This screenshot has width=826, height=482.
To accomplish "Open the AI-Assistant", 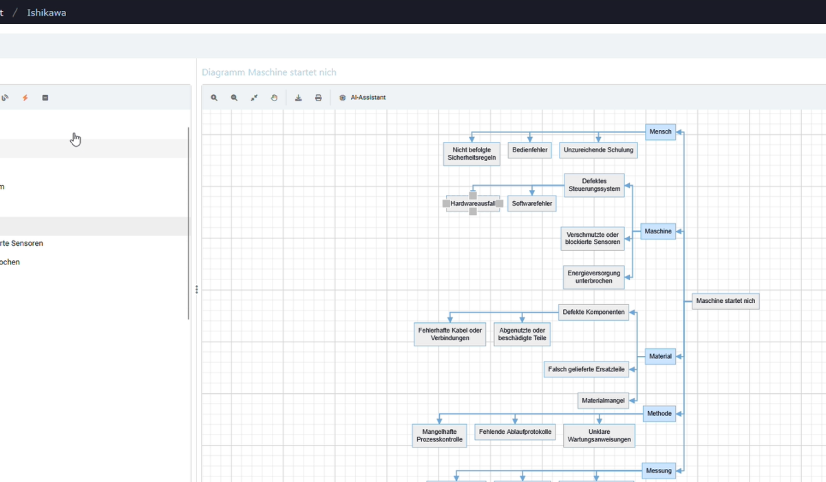I will (x=363, y=98).
